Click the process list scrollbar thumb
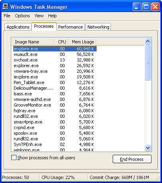Viewport: 162px width, 183px height. 148,62
